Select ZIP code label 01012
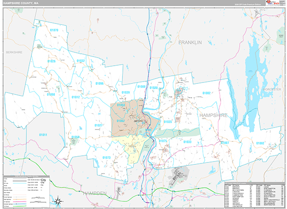Screen dimensions: 287x209 (x=76, y=97)
